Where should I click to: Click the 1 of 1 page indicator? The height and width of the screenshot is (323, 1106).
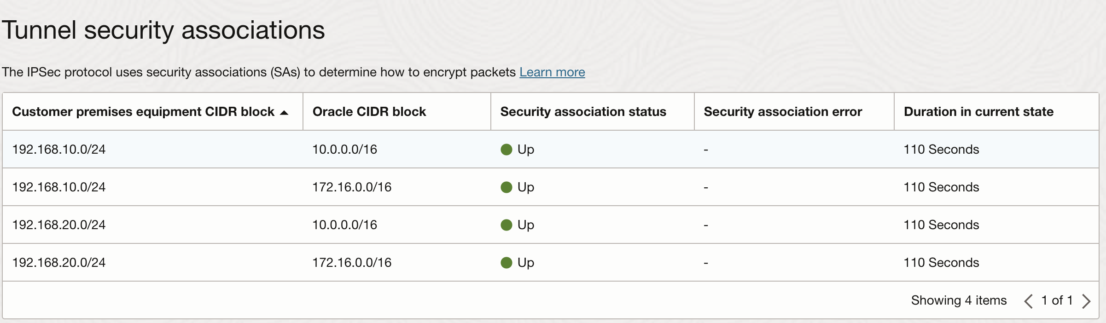(x=1057, y=300)
